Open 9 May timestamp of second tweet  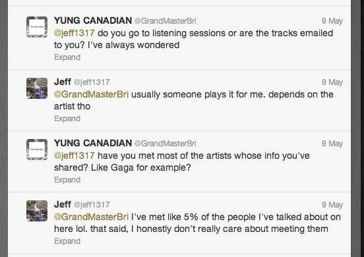pos(332,82)
